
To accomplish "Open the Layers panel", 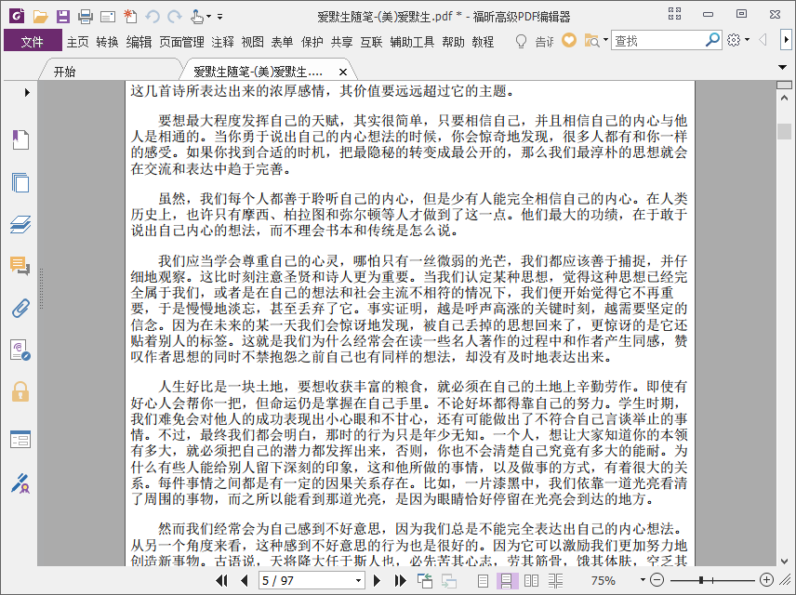I will click(20, 224).
